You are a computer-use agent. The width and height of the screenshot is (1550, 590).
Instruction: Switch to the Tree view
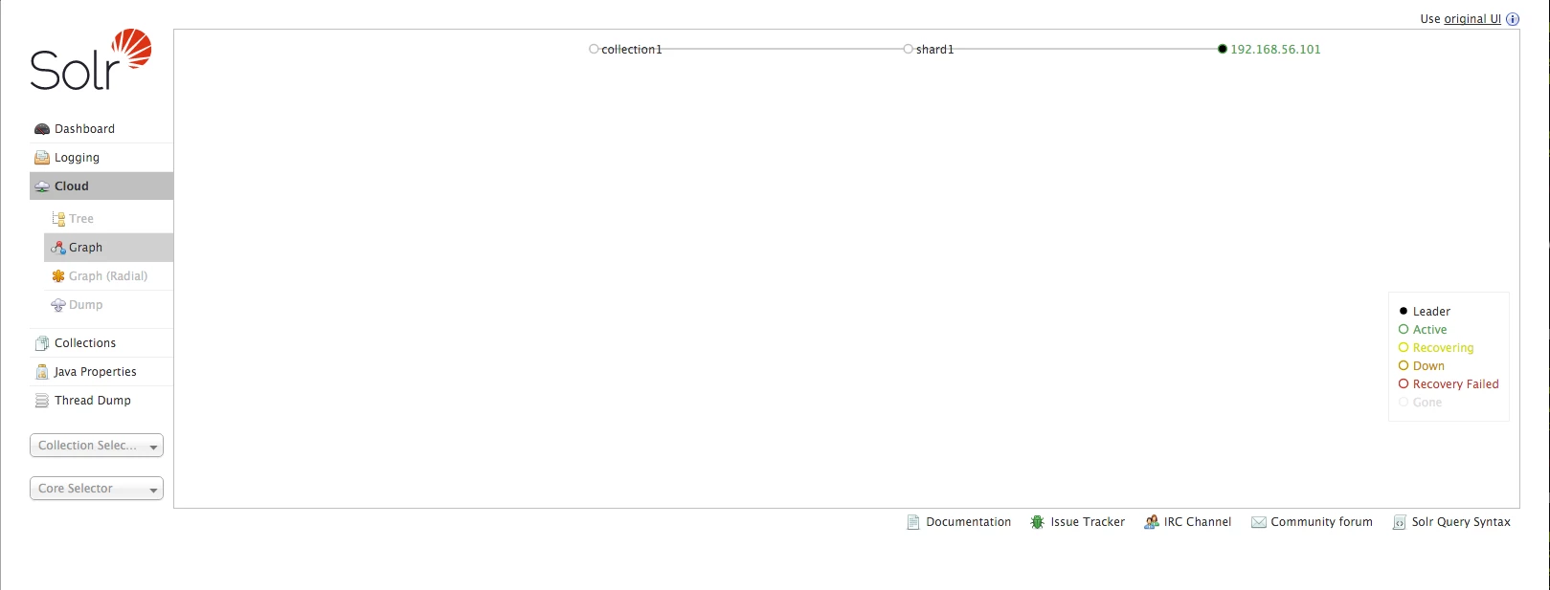(x=108, y=219)
